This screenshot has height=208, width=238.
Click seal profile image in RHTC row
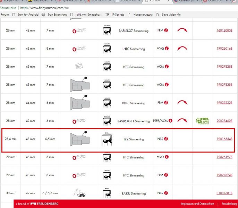coord(107,103)
